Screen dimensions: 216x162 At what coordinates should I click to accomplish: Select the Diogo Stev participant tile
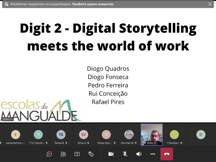106,135
